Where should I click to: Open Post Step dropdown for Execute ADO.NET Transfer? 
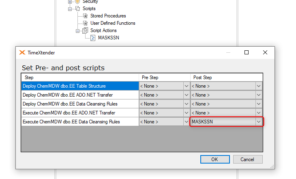click(x=259, y=113)
